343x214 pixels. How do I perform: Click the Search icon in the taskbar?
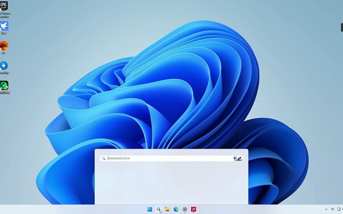coord(159,209)
